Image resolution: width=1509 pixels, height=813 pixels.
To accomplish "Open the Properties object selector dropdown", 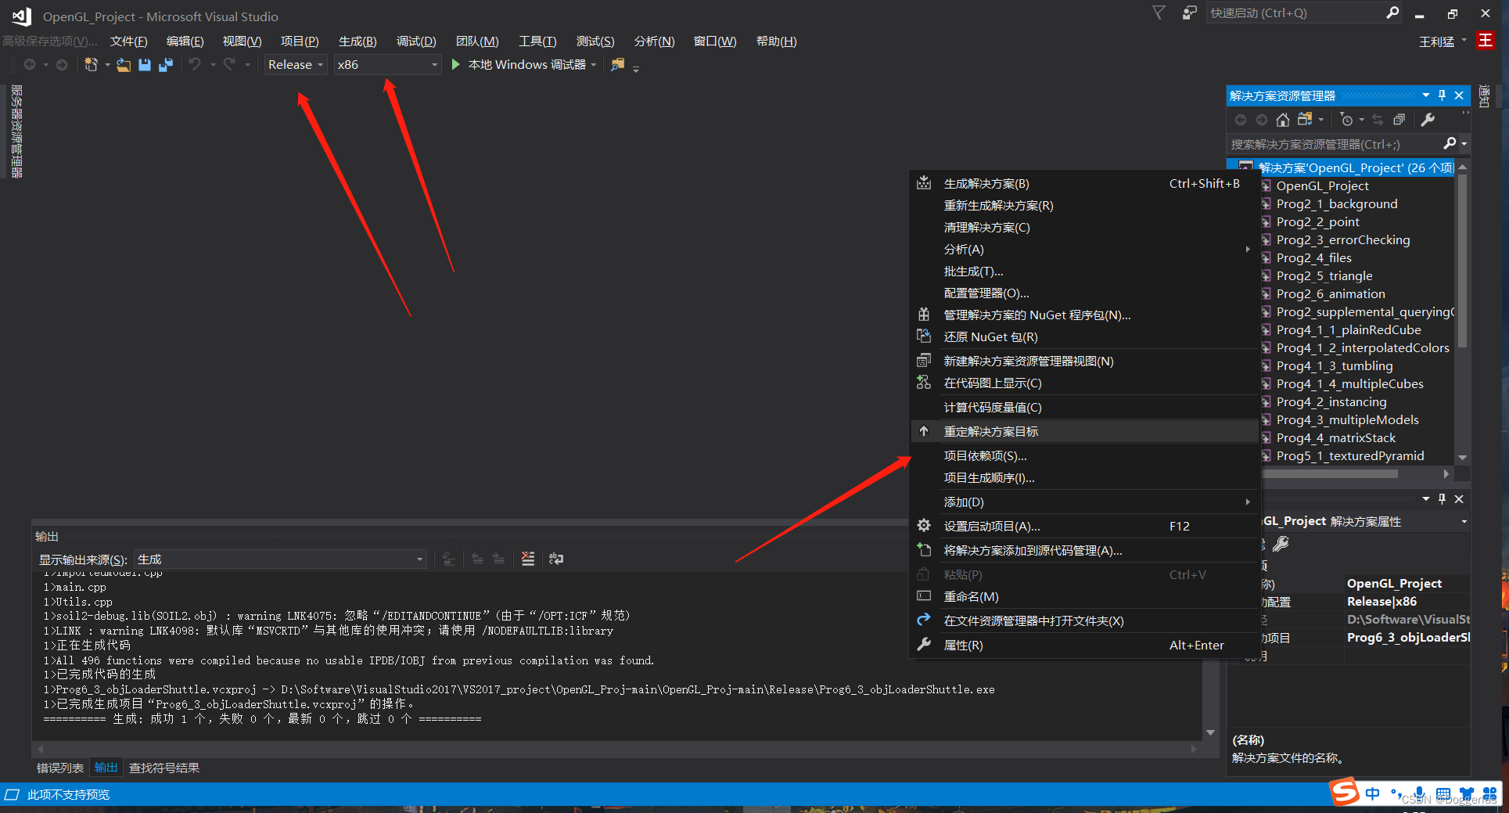I will point(1464,521).
